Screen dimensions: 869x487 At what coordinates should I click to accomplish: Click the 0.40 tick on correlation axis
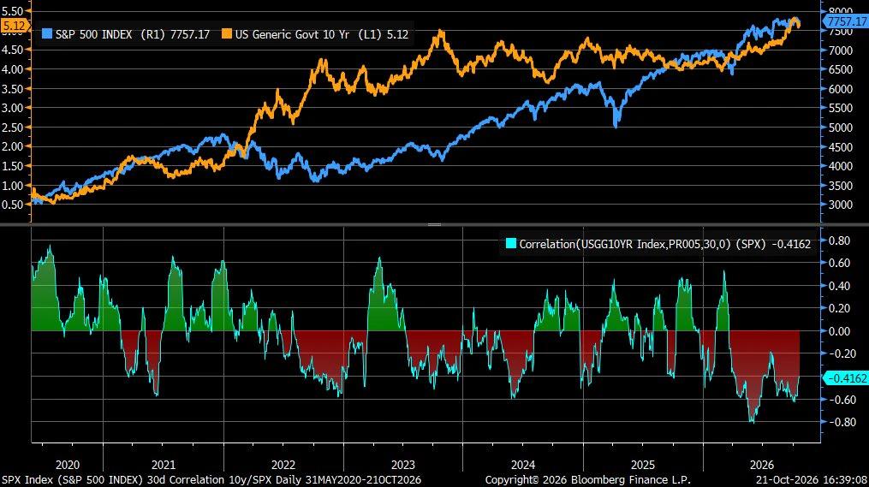(x=840, y=286)
